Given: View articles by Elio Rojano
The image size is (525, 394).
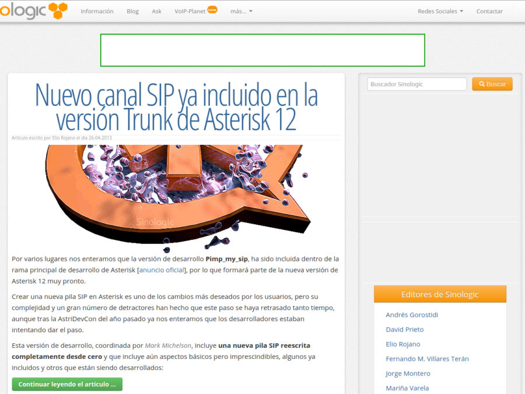Looking at the screenshot, I should pyautogui.click(x=402, y=344).
